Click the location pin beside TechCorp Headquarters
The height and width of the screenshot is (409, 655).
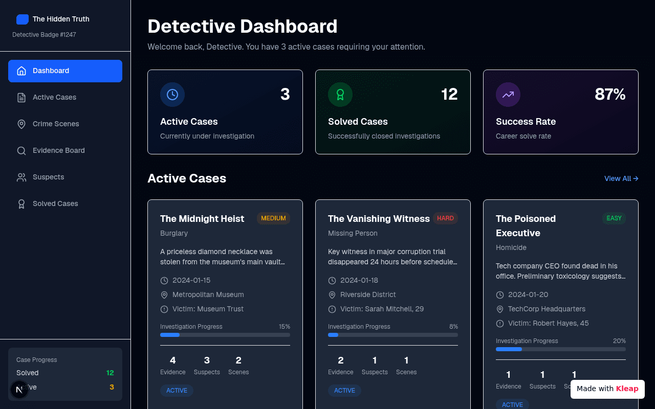point(500,309)
